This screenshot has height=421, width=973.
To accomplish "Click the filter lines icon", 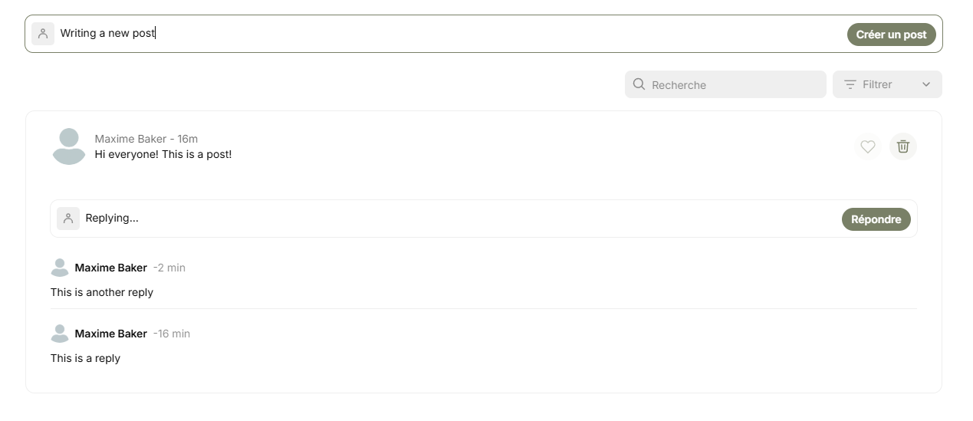I will pyautogui.click(x=850, y=84).
